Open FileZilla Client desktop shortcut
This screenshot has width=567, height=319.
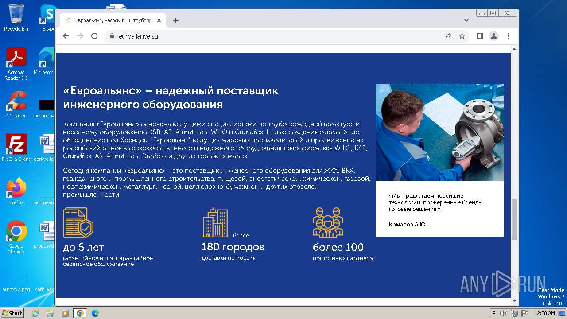point(16,148)
